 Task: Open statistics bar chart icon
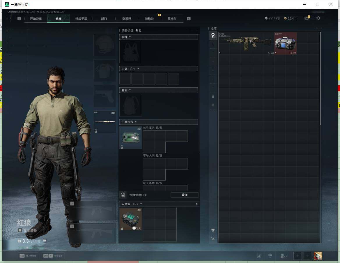coord(259,256)
